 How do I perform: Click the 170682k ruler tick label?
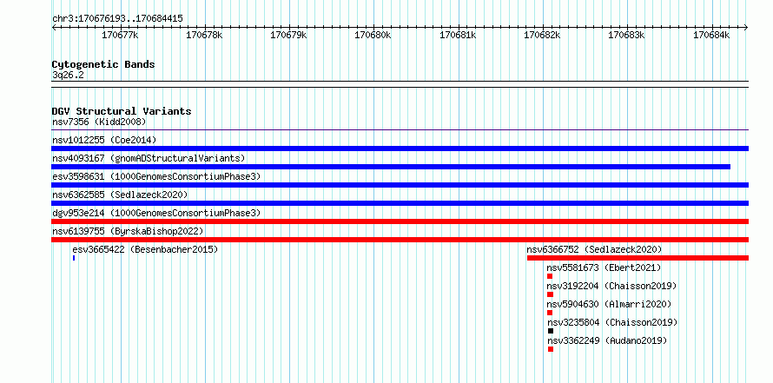pos(542,35)
